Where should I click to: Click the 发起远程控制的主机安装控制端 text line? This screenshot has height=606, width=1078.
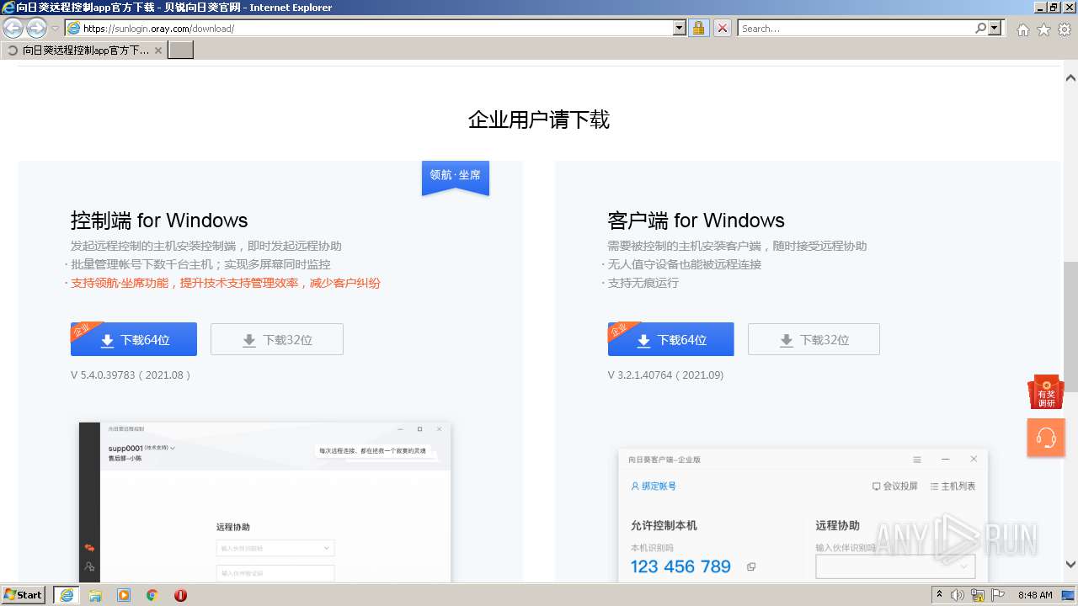click(x=206, y=246)
